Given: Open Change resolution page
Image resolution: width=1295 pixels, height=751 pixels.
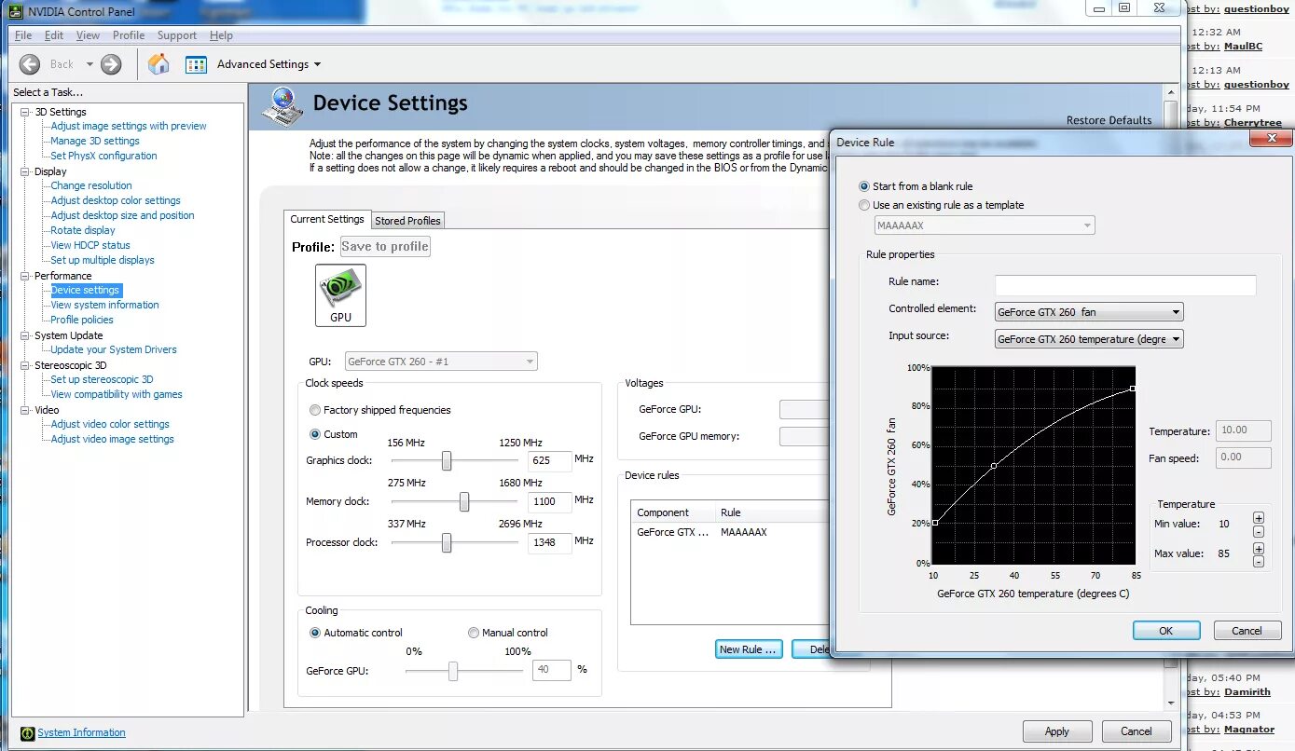Looking at the screenshot, I should click(91, 185).
